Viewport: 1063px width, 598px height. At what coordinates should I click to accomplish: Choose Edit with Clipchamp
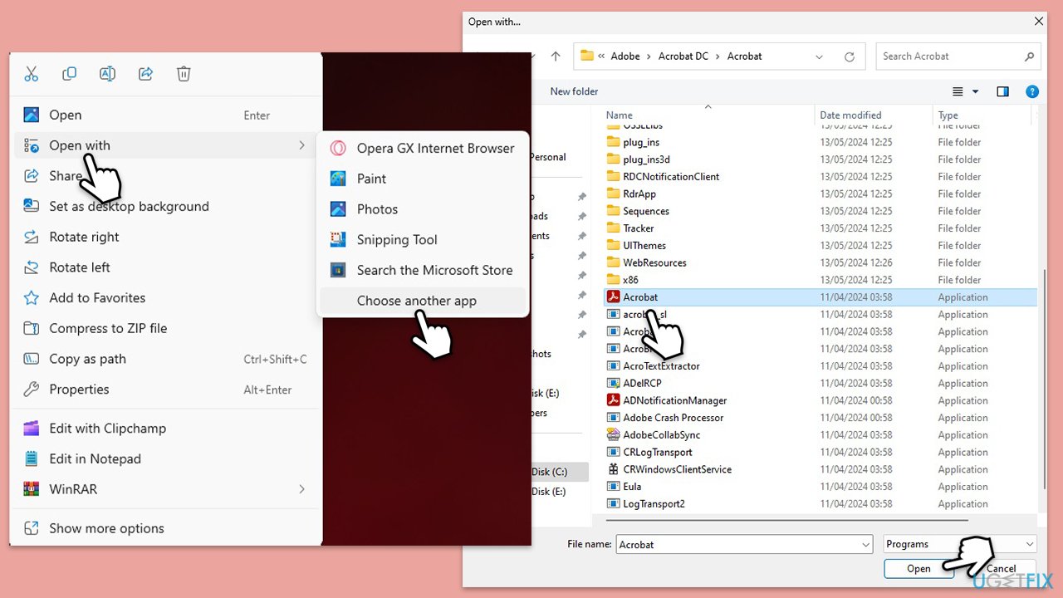click(165, 429)
